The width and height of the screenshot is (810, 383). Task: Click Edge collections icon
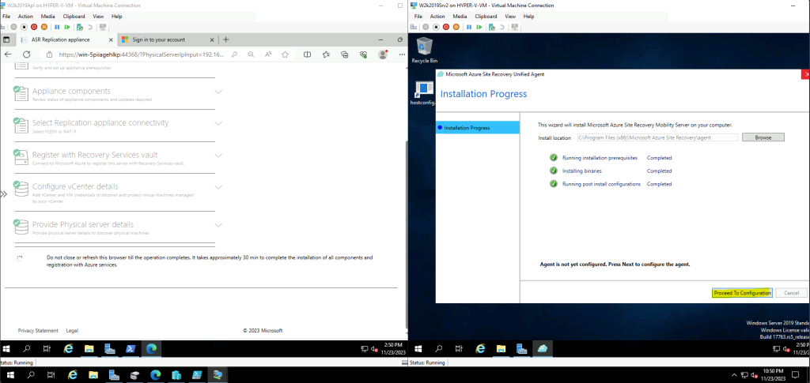click(345, 54)
